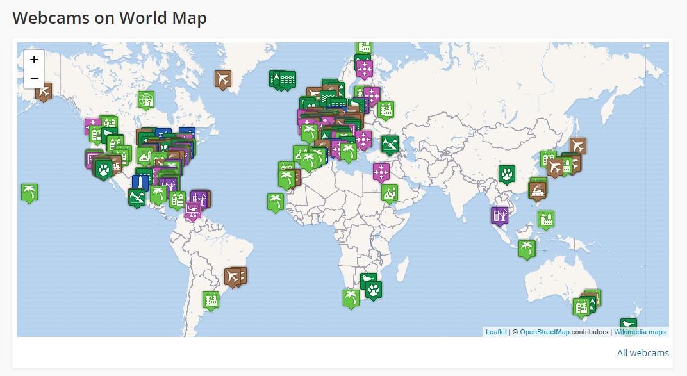
Task: Open the city buildings marker near Moscow
Action: [386, 111]
